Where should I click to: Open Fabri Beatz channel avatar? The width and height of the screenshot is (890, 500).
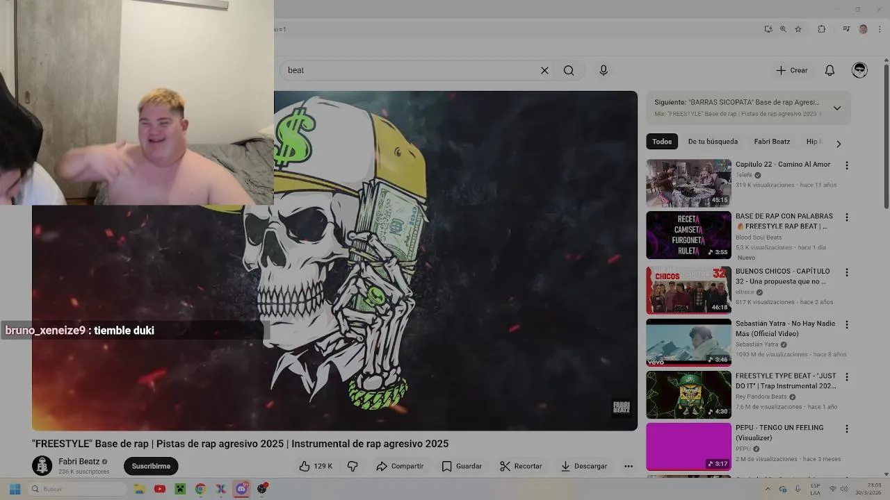[42, 466]
